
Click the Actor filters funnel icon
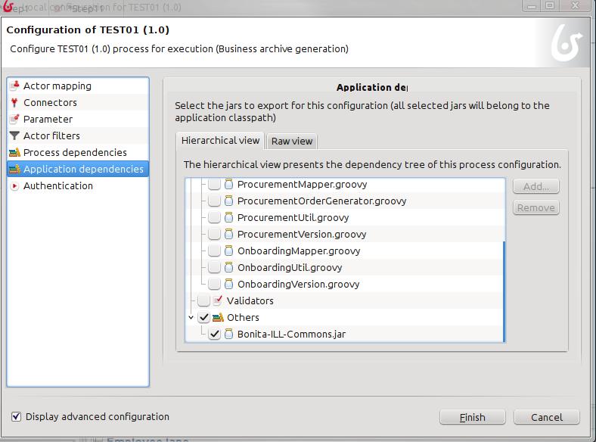tap(14, 135)
